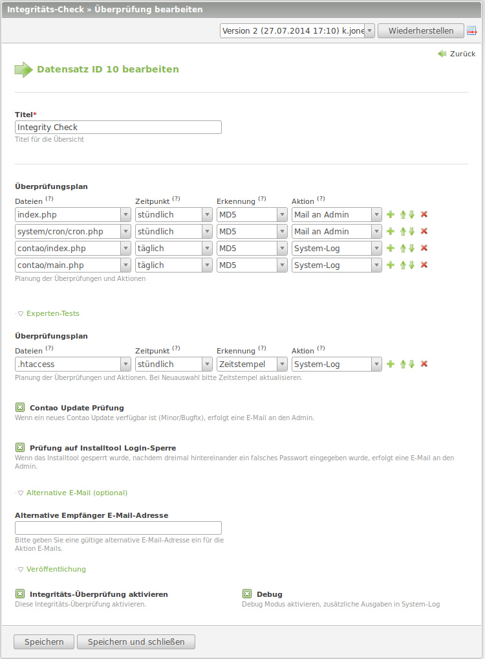This screenshot has width=485, height=659.
Task: Click the Speichern button
Action: (44, 642)
